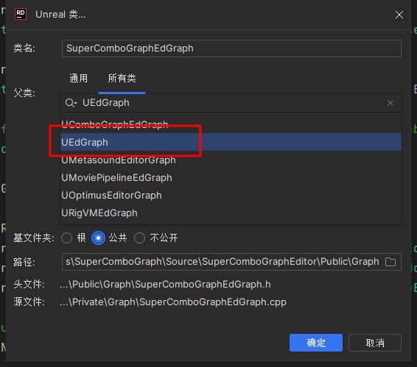Viewport: 417px width, 367px height.
Task: Confirm with the 确定 button
Action: 315,343
